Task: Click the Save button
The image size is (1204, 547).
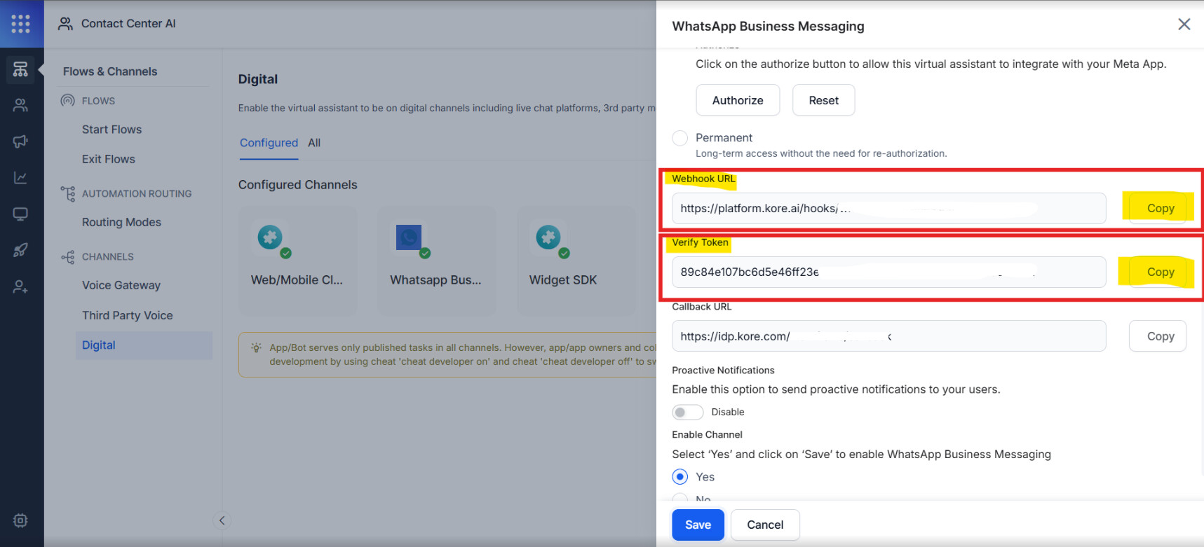Action: click(x=698, y=525)
